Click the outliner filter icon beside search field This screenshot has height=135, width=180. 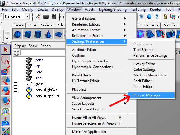pyautogui.click(x=16, y=53)
